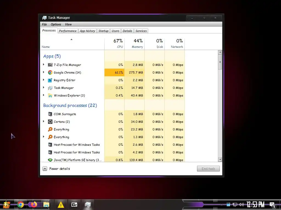Open the Start menu from the taskbar
The width and height of the screenshot is (281, 210).
[x=7, y=205]
